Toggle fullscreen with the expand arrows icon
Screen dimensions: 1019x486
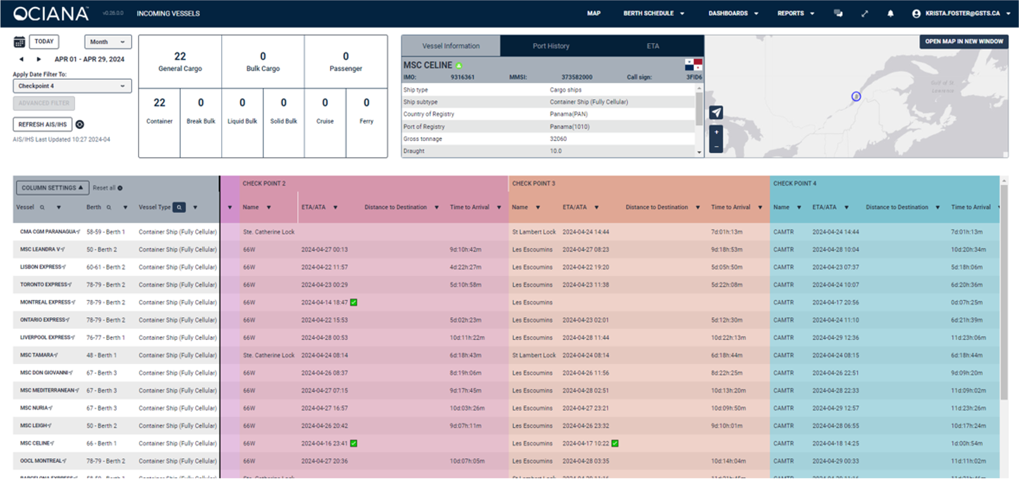point(864,13)
